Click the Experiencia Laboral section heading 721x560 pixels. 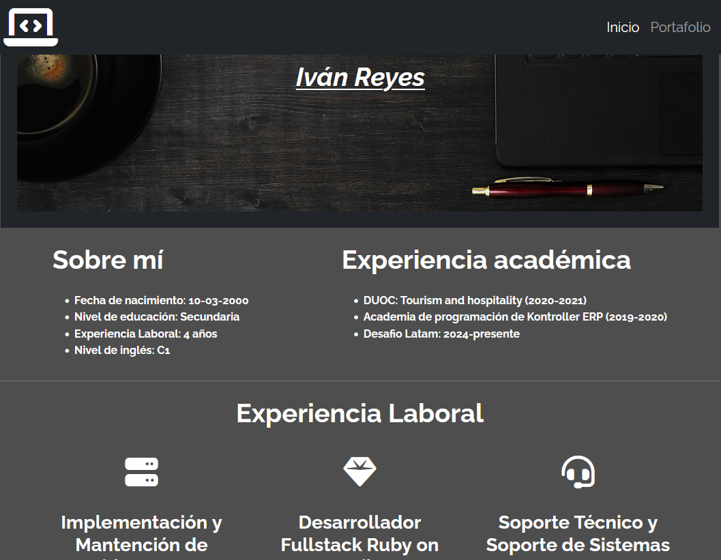pyautogui.click(x=359, y=413)
